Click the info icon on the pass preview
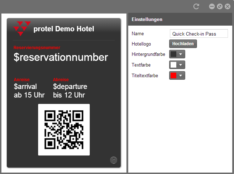 [x=114, y=160]
